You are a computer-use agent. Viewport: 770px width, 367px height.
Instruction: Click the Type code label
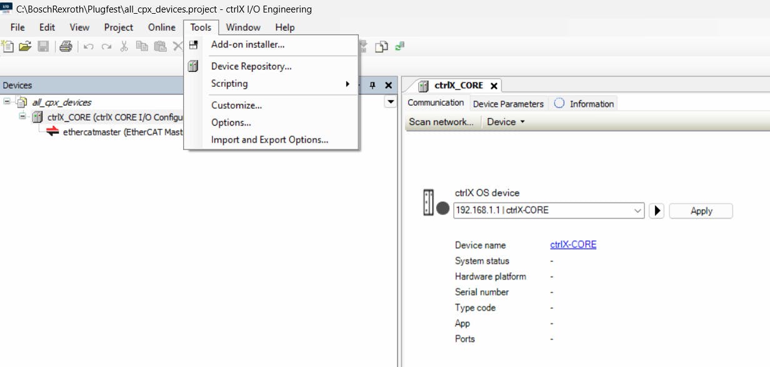(475, 308)
